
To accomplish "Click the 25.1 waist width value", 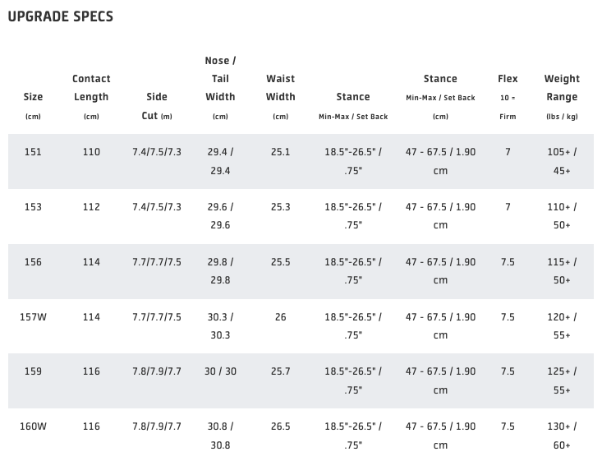I will (x=281, y=152).
